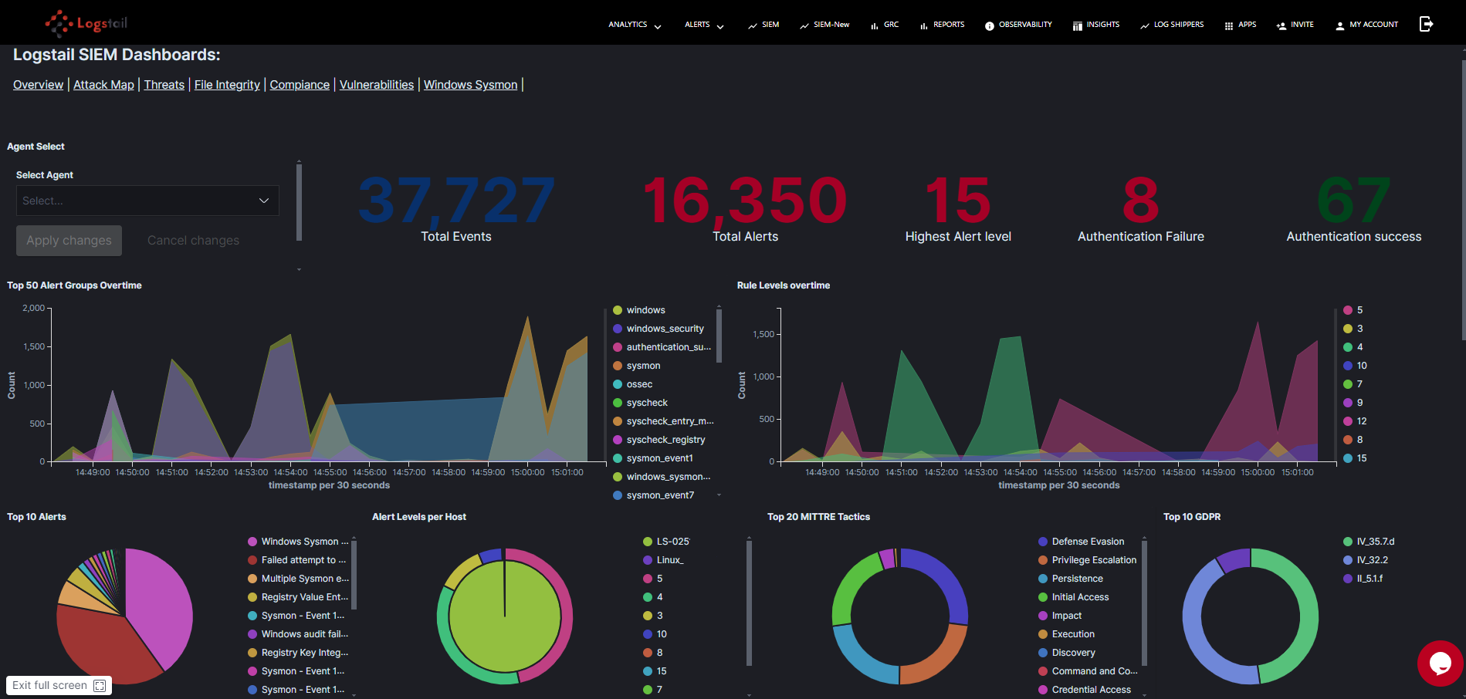Open the Attack Map dashboard link
The width and height of the screenshot is (1466, 699).
pyautogui.click(x=103, y=85)
